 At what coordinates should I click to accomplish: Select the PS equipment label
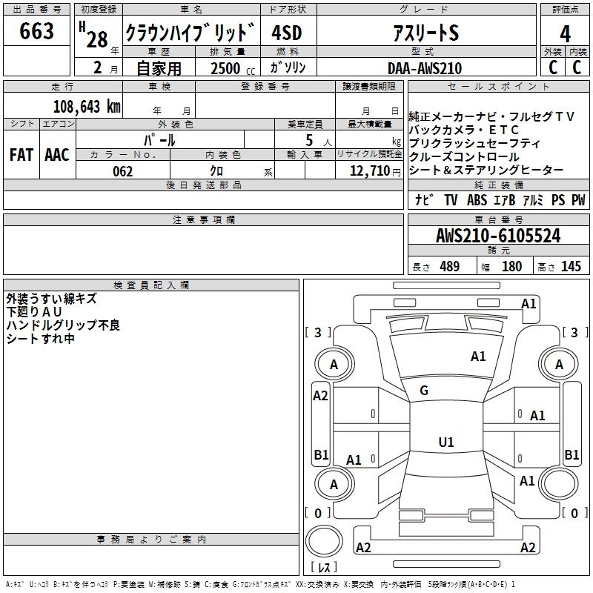(x=558, y=199)
